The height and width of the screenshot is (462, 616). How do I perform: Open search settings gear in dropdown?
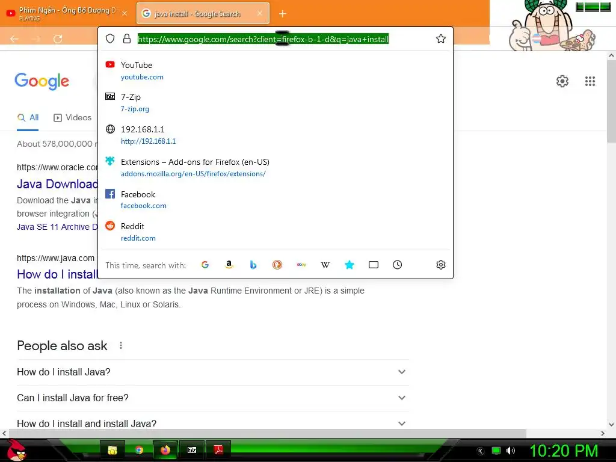(x=441, y=265)
